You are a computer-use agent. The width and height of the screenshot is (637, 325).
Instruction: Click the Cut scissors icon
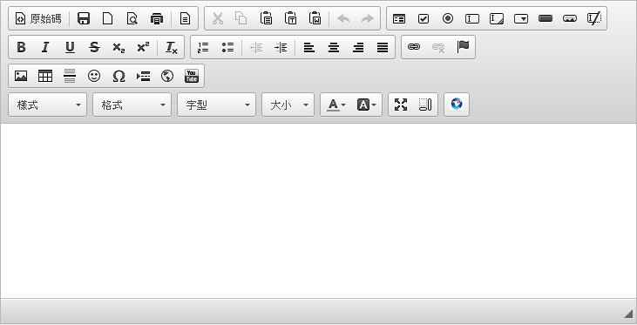click(x=218, y=18)
